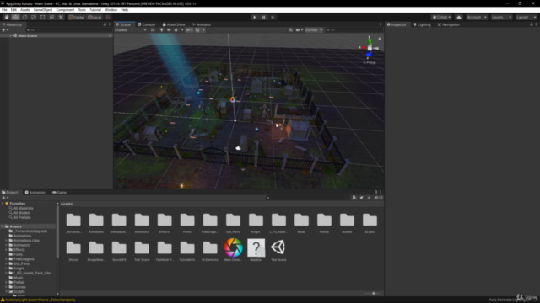Switch to the Game tab

[59, 193]
